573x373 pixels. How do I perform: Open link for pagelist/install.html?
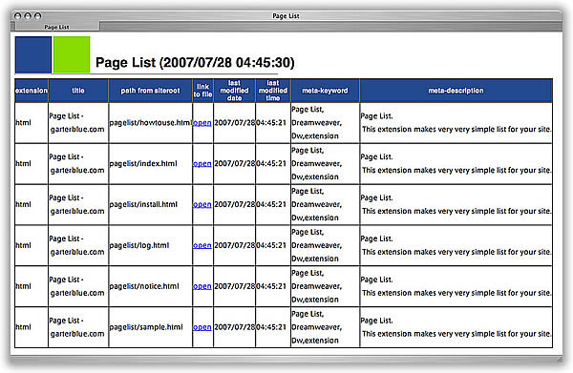202,205
